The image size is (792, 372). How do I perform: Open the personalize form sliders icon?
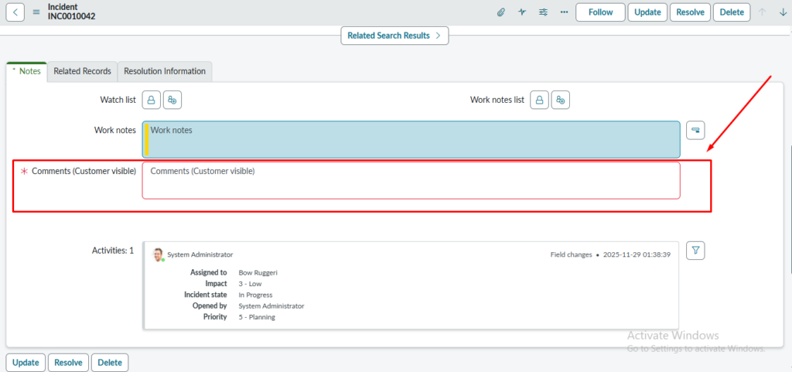click(x=543, y=12)
